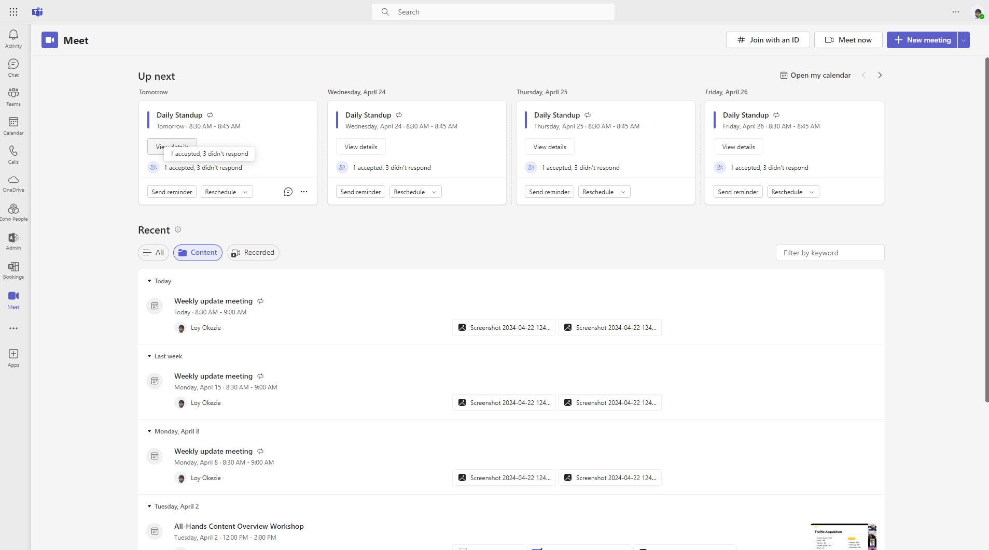Open Zoho People app
Viewport: 989px width, 550px height.
[13, 212]
